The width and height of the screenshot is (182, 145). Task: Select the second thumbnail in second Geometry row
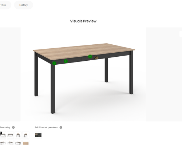10,143
